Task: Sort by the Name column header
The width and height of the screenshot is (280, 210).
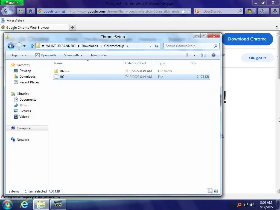Action: pyautogui.click(x=88, y=63)
